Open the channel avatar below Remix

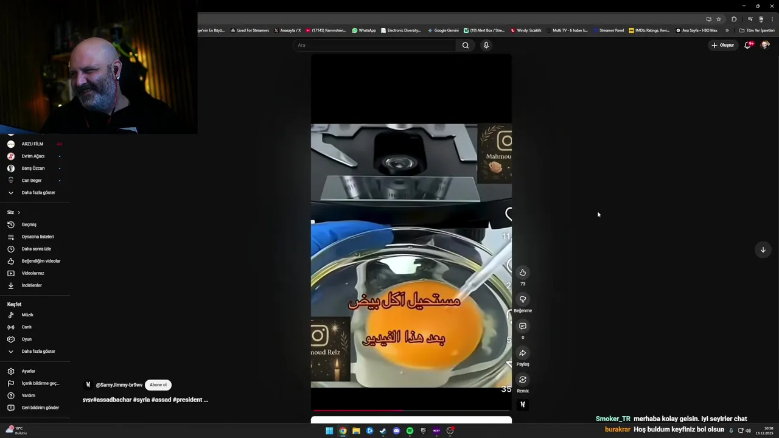(x=522, y=405)
